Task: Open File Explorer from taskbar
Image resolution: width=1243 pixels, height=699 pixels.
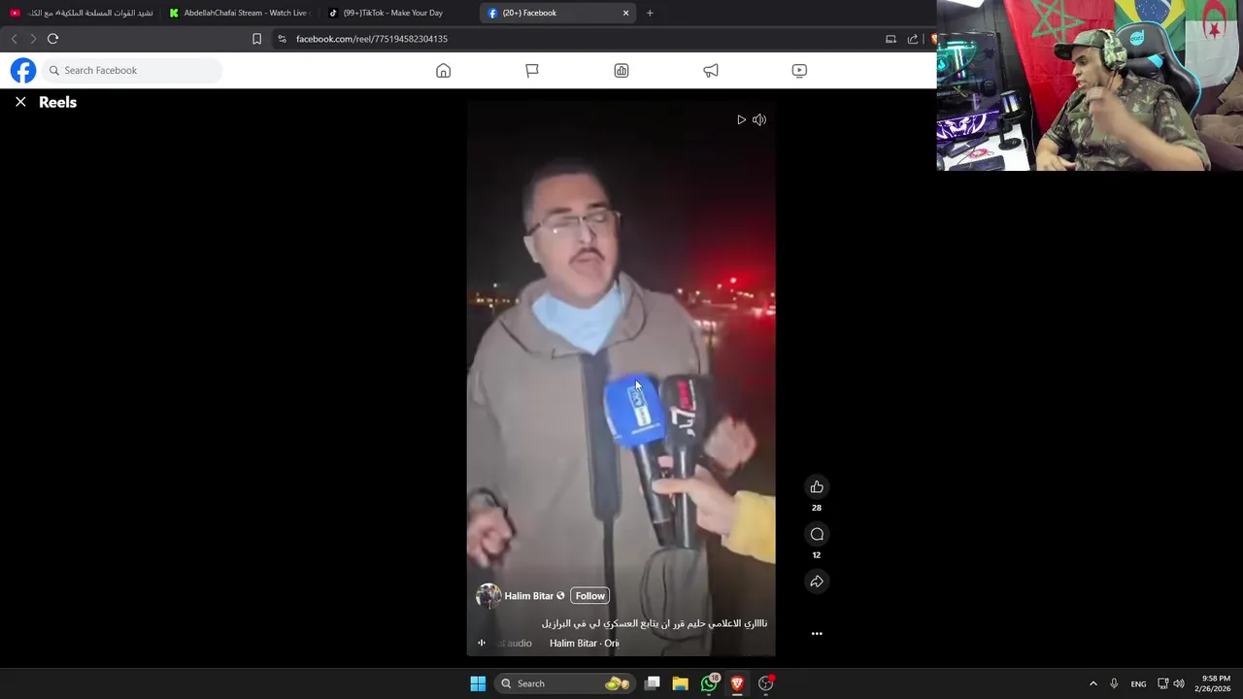Action: [x=681, y=683]
